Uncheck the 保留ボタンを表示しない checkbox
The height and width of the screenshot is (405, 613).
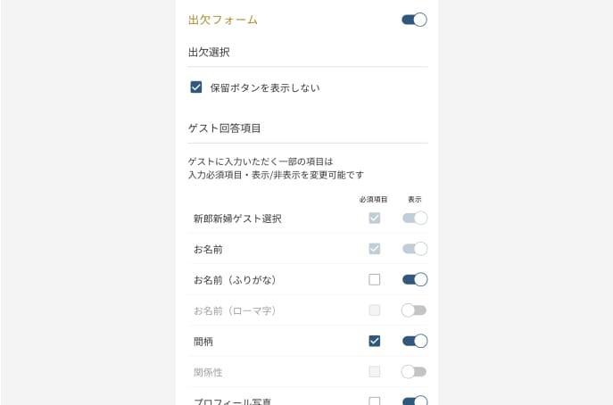click(x=196, y=87)
